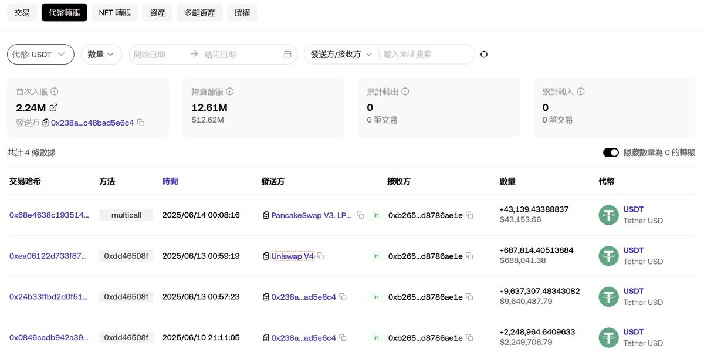Open the 授權 tab
704x359 pixels.
point(242,12)
